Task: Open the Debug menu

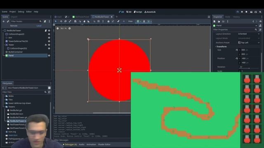Action: tap(21, 12)
